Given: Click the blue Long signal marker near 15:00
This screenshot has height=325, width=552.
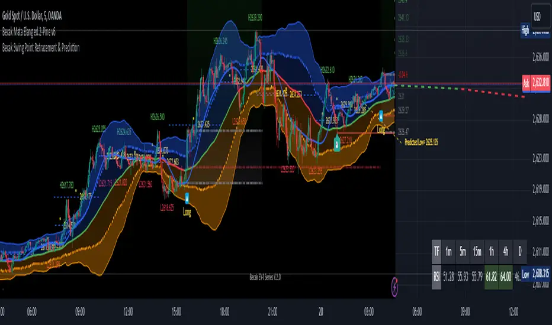Looking at the screenshot, I should tap(187, 198).
